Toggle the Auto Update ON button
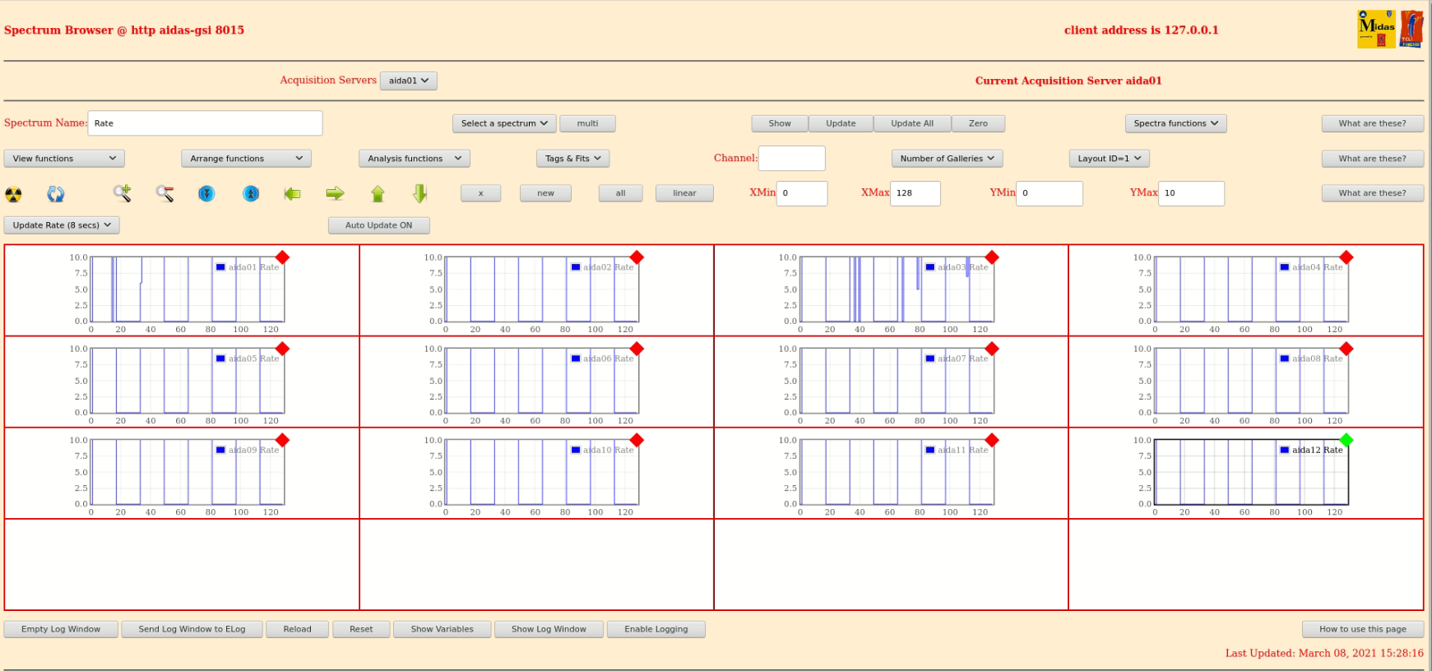1432x671 pixels. [378, 225]
